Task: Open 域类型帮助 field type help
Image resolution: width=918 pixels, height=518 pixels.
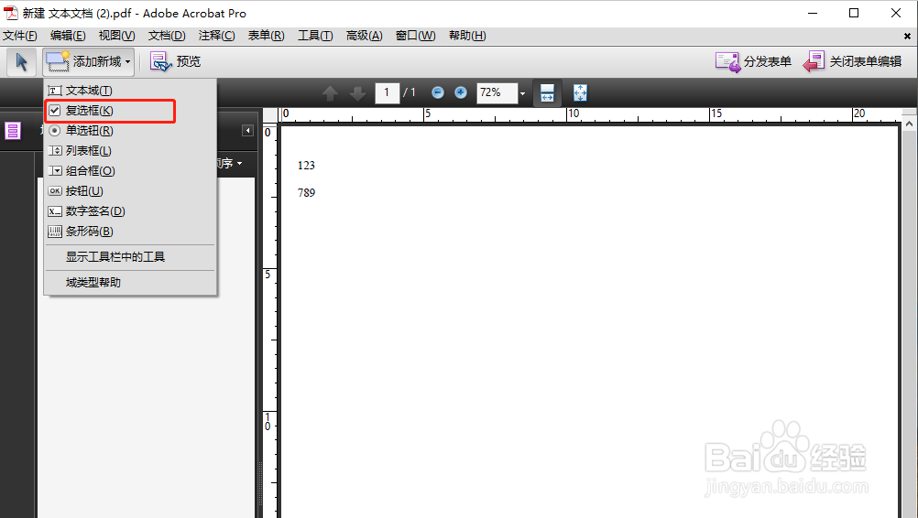Action: point(130,283)
